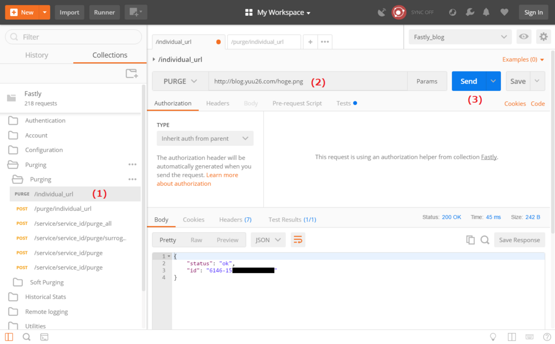This screenshot has width=555, height=344.
Task: Open Purging folder three dots menu
Action: pyautogui.click(x=132, y=165)
